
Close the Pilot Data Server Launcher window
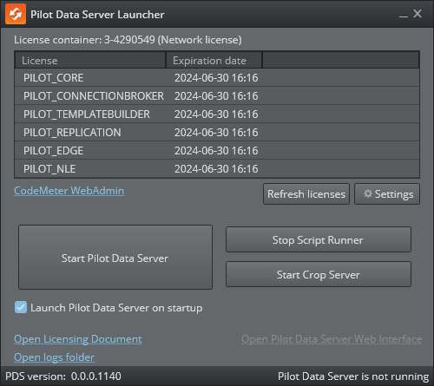pyautogui.click(x=418, y=14)
